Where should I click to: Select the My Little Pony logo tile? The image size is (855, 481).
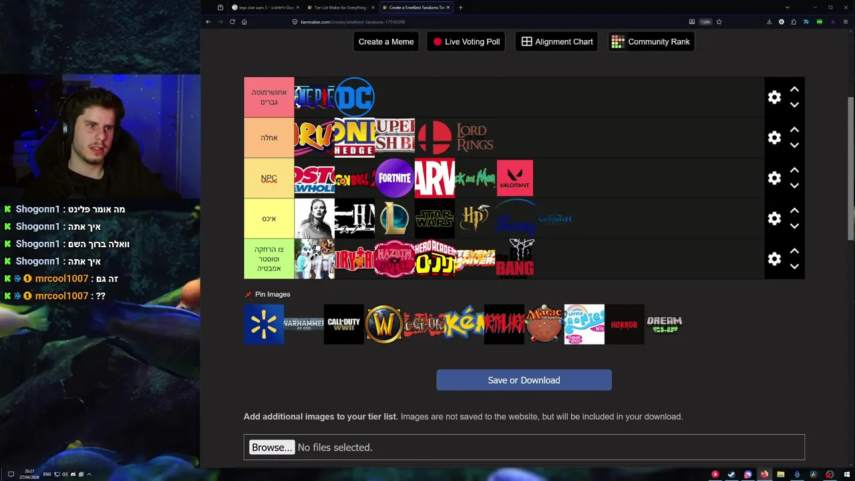point(584,324)
